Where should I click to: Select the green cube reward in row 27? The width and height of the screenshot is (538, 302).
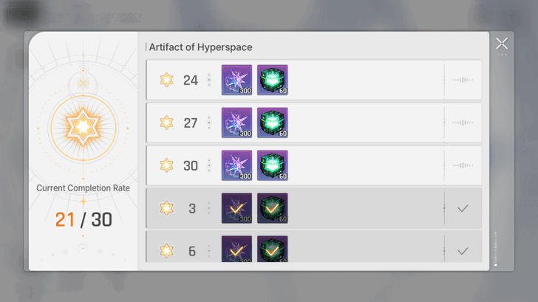pyautogui.click(x=273, y=123)
